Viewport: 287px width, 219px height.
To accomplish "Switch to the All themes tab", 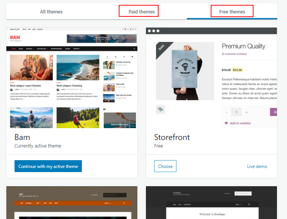I will click(x=51, y=12).
